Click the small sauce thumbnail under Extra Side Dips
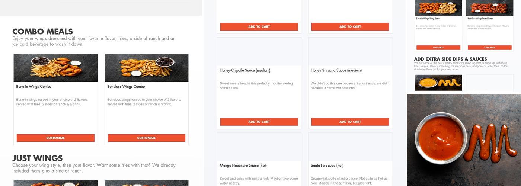The width and height of the screenshot is (521, 186). 438,83
